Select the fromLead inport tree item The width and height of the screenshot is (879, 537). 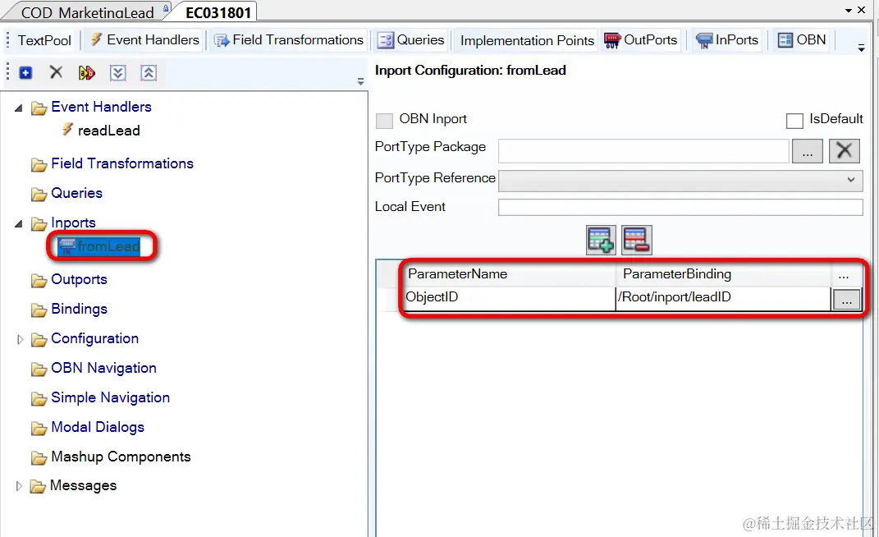108,246
